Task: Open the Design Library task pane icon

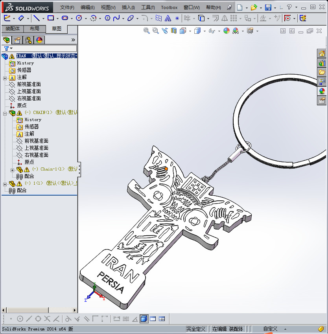Action: [322, 63]
